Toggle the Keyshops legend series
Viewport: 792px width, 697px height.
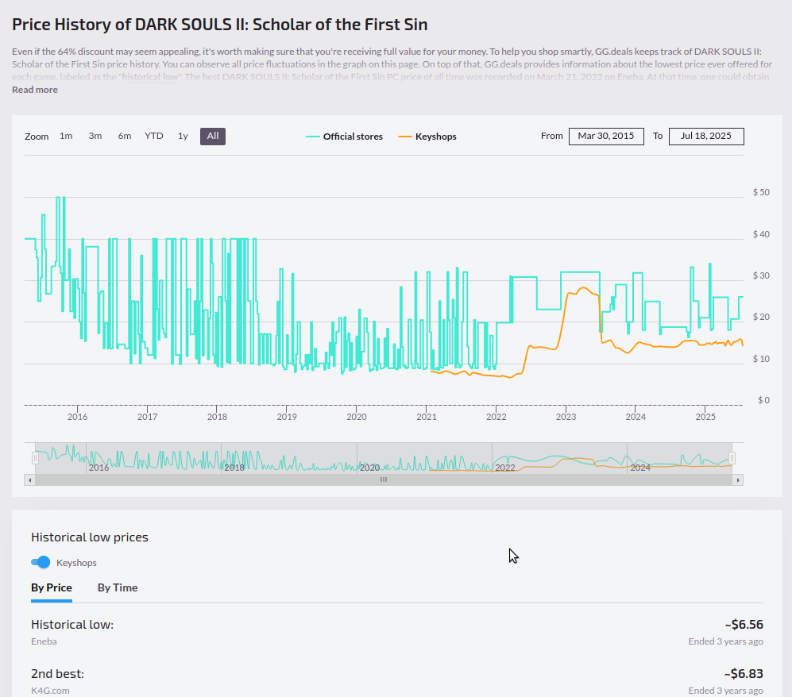(x=427, y=137)
